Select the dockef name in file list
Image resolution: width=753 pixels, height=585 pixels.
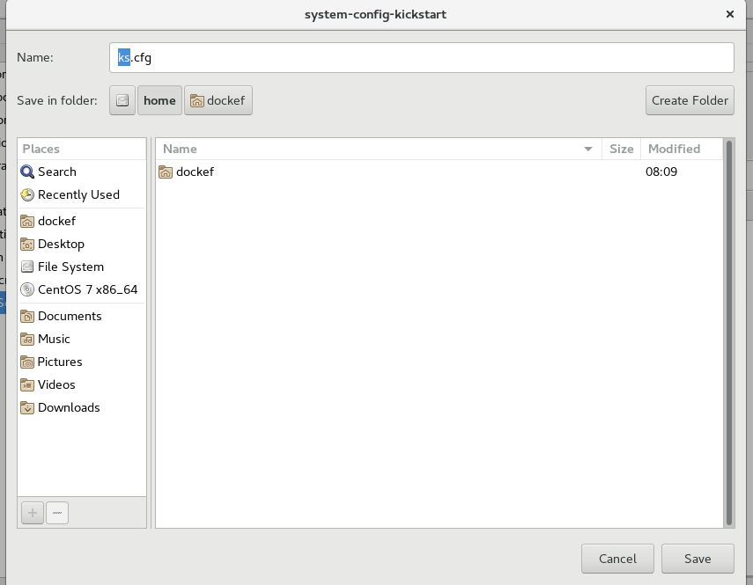pos(195,172)
